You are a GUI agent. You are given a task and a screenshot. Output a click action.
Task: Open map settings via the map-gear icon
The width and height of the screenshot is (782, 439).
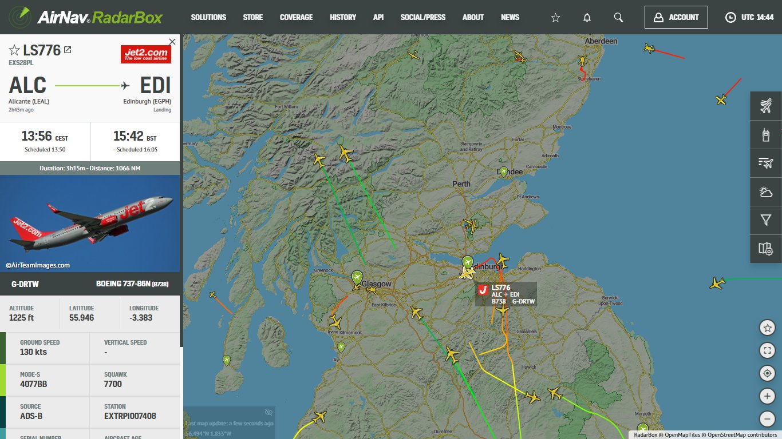(765, 249)
